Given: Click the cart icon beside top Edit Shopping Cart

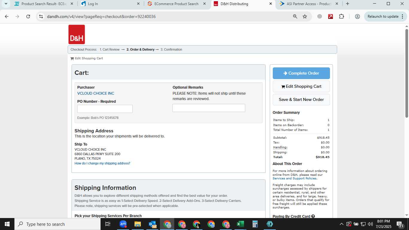Looking at the screenshot, I should pyautogui.click(x=72, y=58).
